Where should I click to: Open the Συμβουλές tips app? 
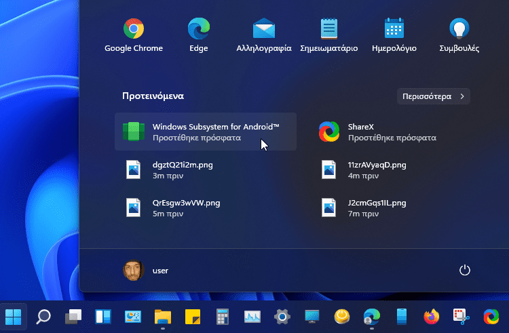click(x=459, y=34)
